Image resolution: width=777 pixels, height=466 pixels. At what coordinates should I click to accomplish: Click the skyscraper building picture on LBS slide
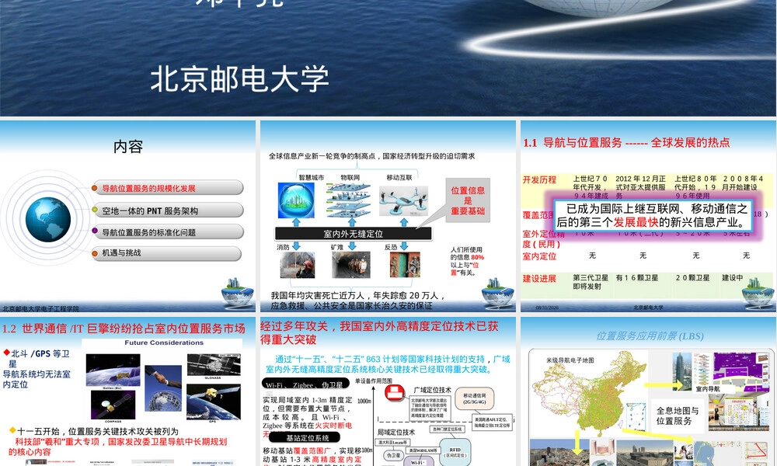(x=683, y=371)
